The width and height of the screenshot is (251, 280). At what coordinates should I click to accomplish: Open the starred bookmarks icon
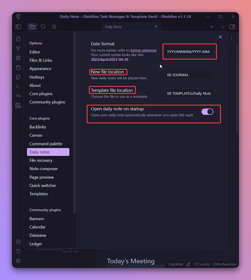coord(54,27)
